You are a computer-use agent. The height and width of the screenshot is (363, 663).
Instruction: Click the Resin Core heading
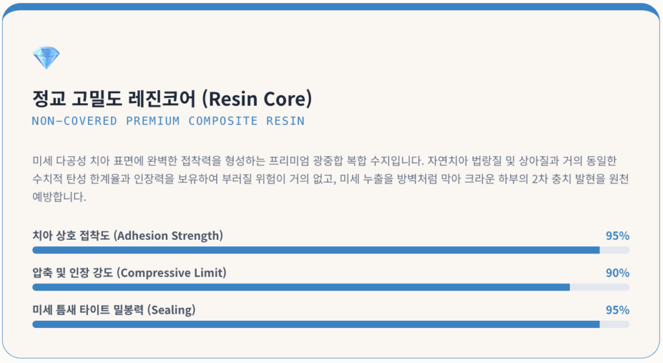pos(172,99)
